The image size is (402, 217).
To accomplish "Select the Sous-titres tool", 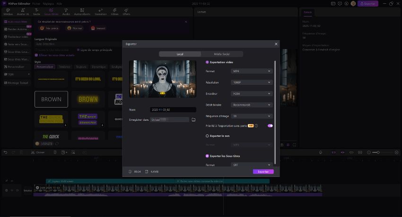I will coord(51,12).
